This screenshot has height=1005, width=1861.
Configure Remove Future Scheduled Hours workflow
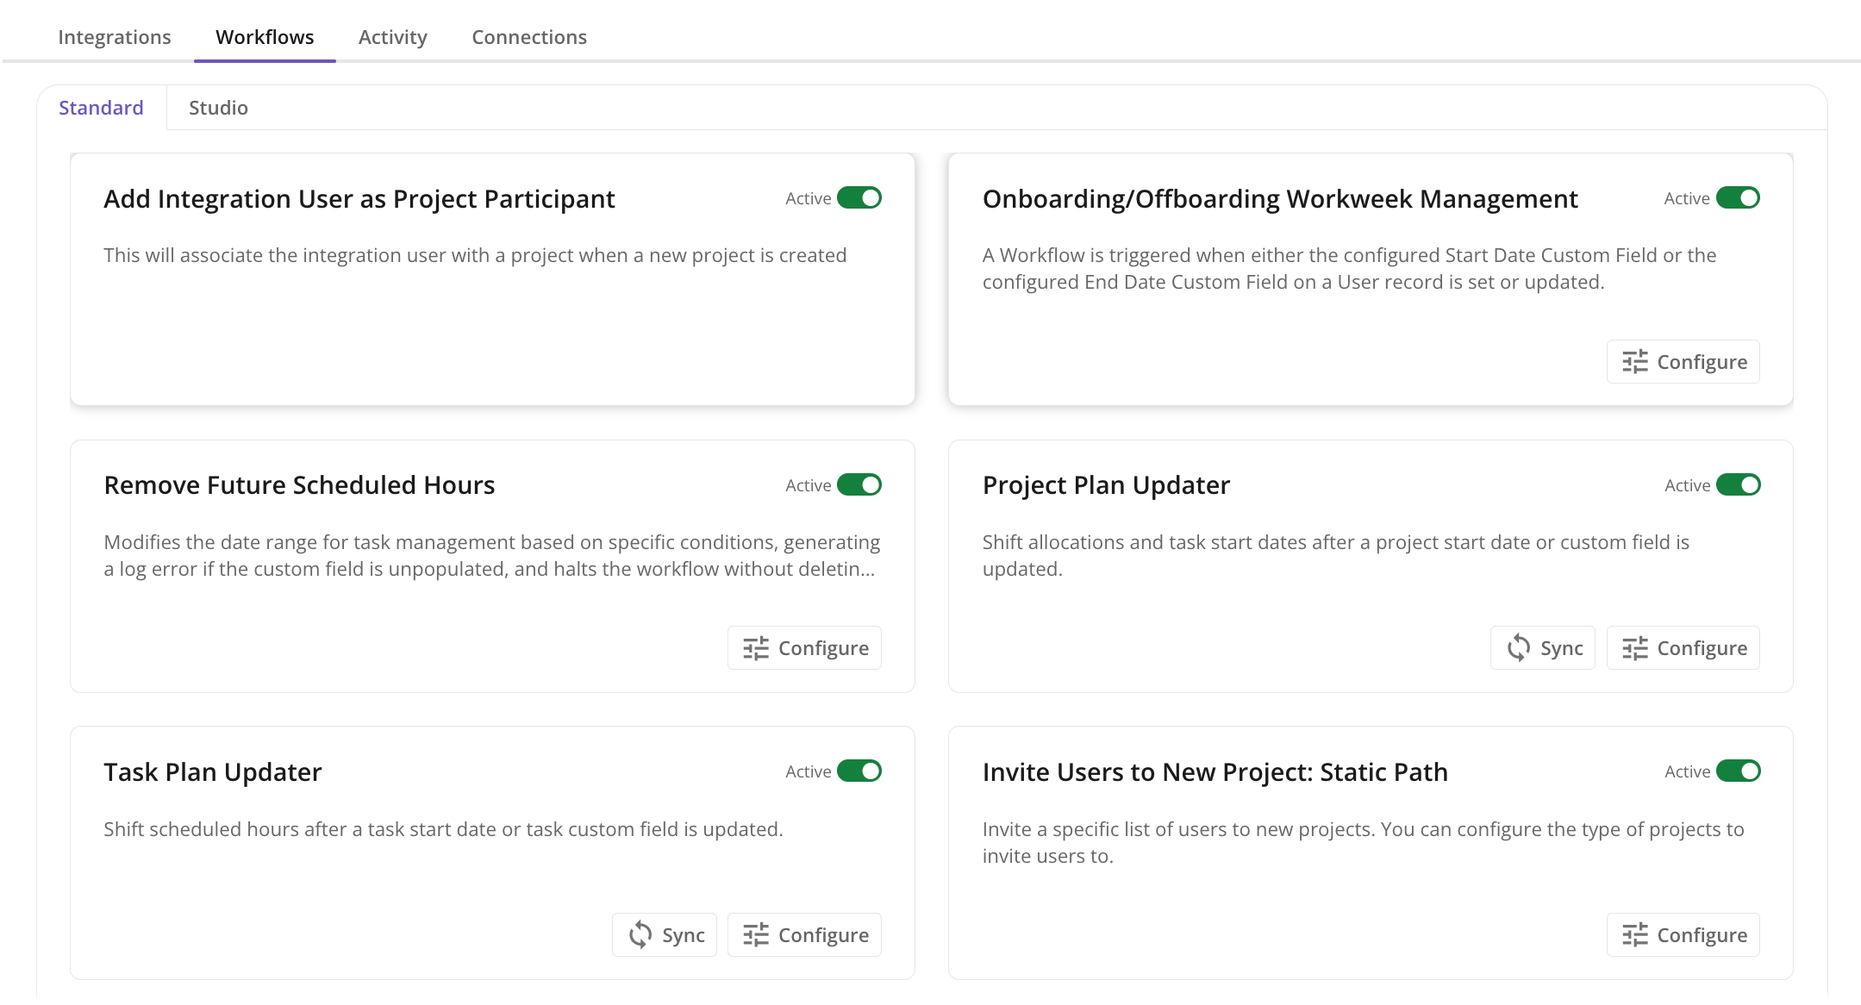coord(804,648)
